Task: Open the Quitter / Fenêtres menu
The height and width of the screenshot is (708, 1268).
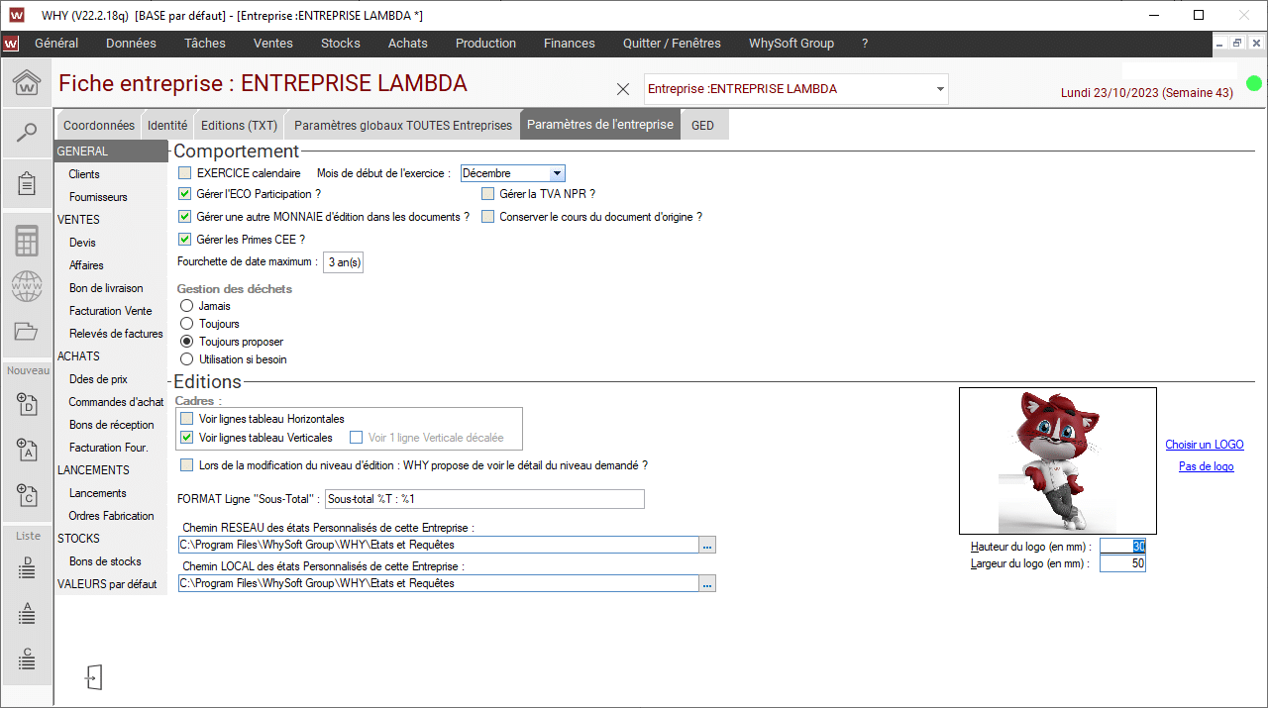Action: [672, 44]
